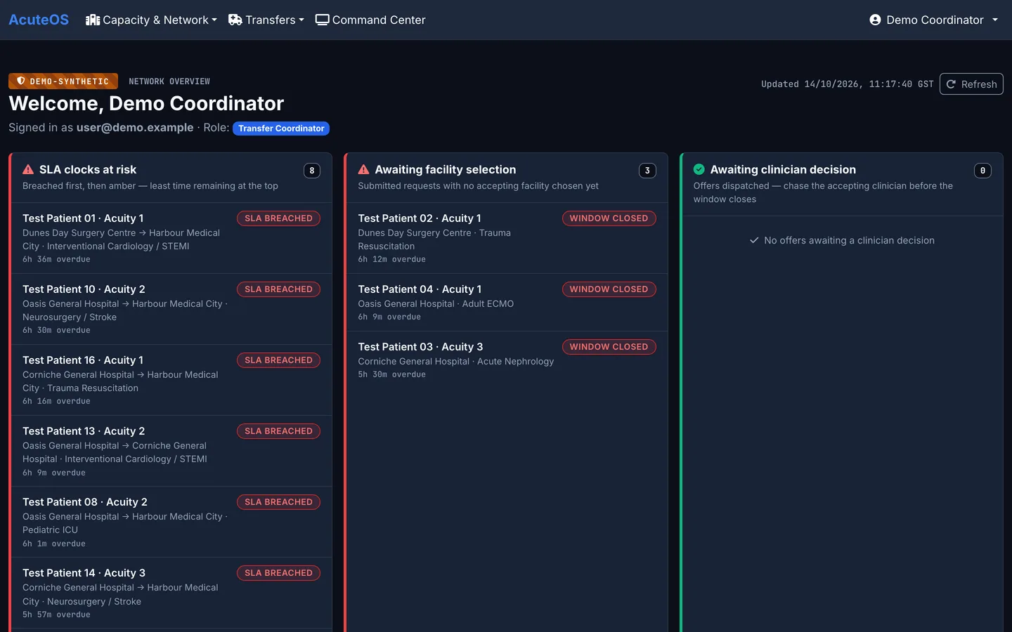Click the '6h 12m overdue' text
The image size is (1012, 632).
391,259
